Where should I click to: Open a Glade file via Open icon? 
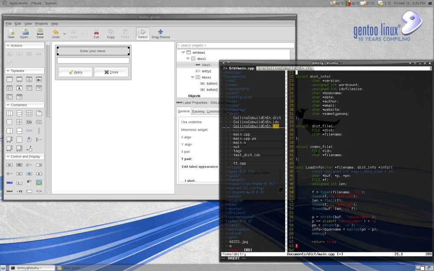point(26,34)
